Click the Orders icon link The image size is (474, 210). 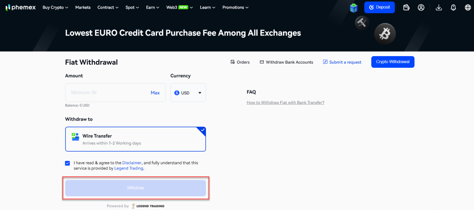(240, 62)
